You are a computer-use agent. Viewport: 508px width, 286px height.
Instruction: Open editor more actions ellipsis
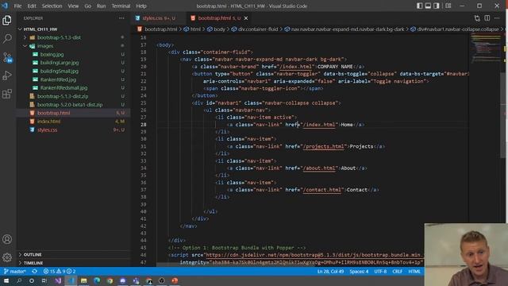coord(497,18)
